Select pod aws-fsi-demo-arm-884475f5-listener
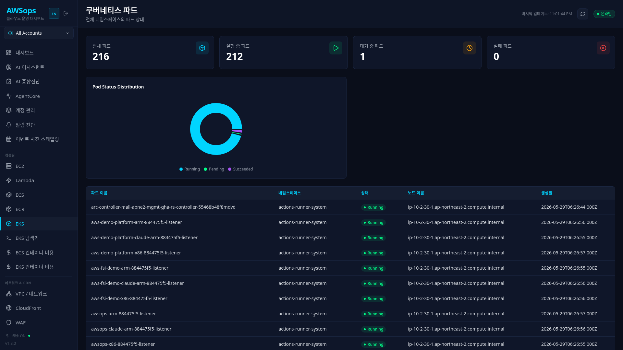The height and width of the screenshot is (350, 623). (x=350, y=268)
